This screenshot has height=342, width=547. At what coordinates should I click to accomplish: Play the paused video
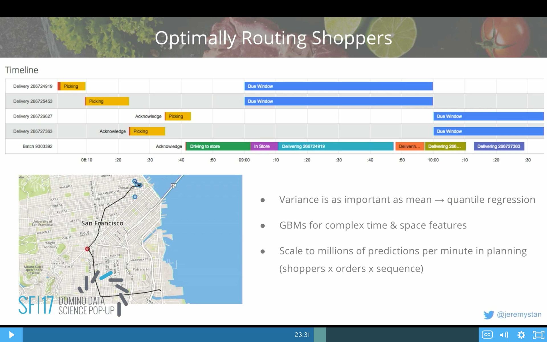[x=11, y=335]
